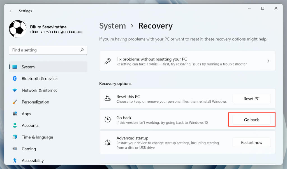This screenshot has height=169, width=287.
Task: Click the Accounts person icon
Action: coord(15,126)
